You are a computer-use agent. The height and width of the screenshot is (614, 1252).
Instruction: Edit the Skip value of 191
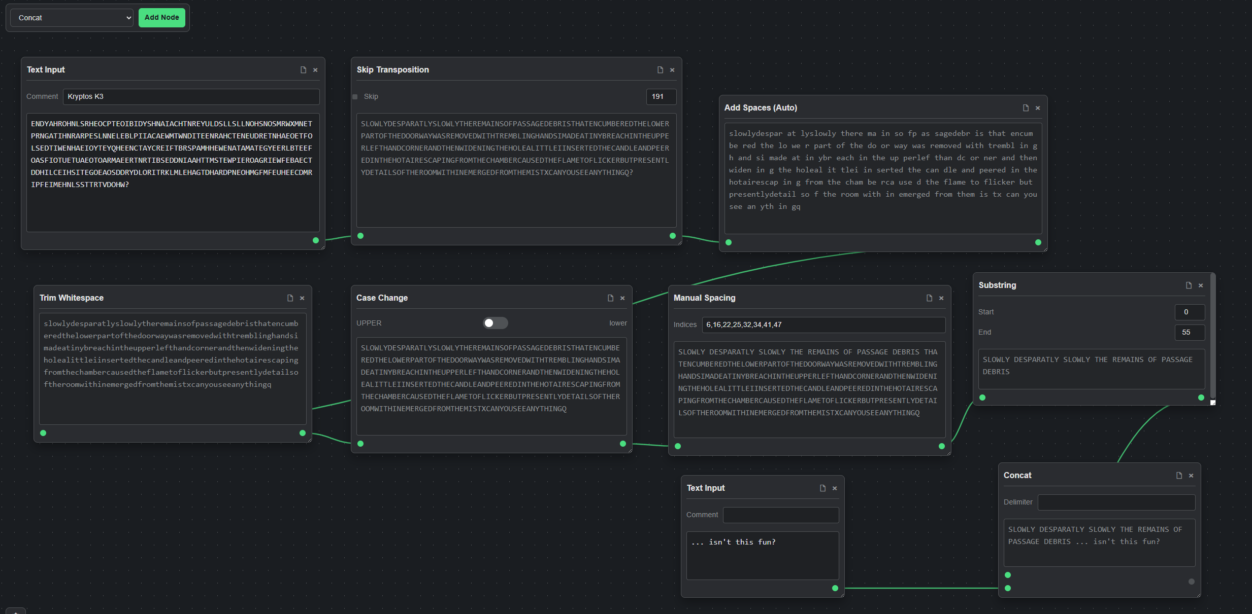[x=661, y=96]
